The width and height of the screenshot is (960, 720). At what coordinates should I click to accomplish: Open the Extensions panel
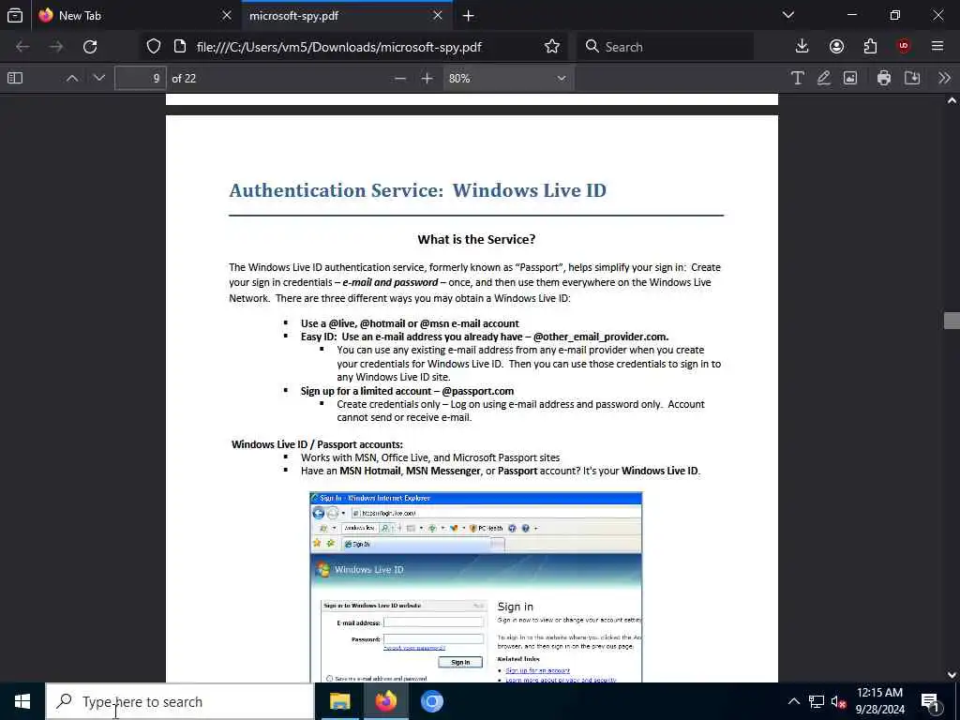[870, 47]
